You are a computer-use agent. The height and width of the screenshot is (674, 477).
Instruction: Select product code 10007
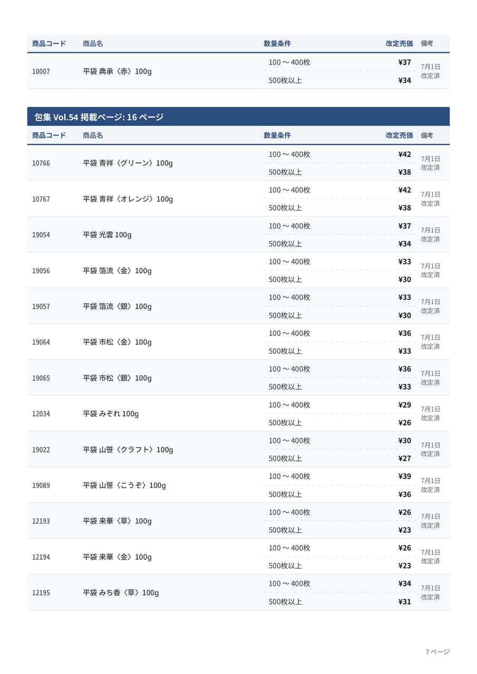(x=41, y=71)
